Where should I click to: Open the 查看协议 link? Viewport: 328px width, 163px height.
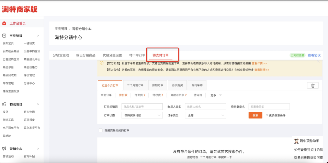coord(314,55)
